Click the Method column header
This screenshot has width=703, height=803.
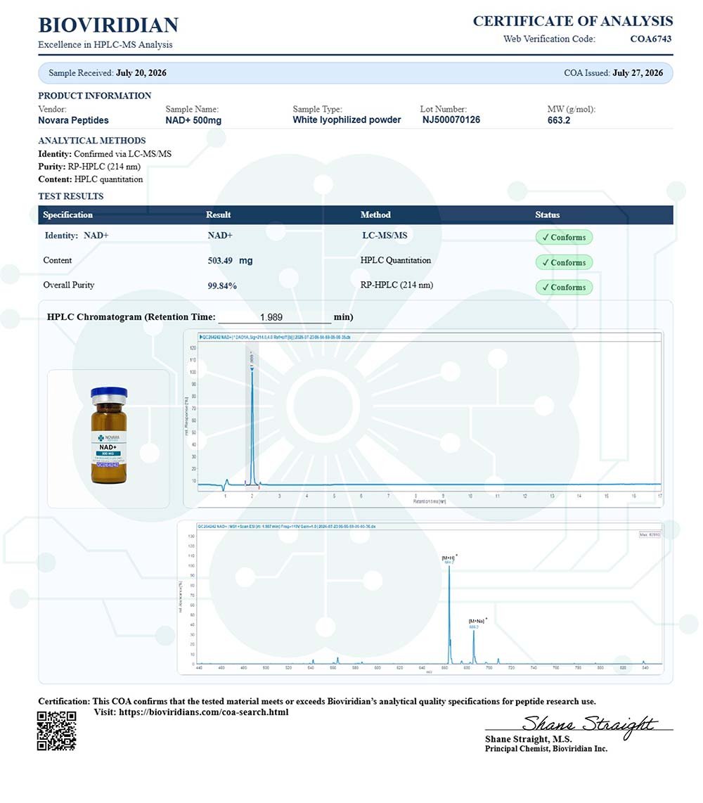pyautogui.click(x=375, y=214)
